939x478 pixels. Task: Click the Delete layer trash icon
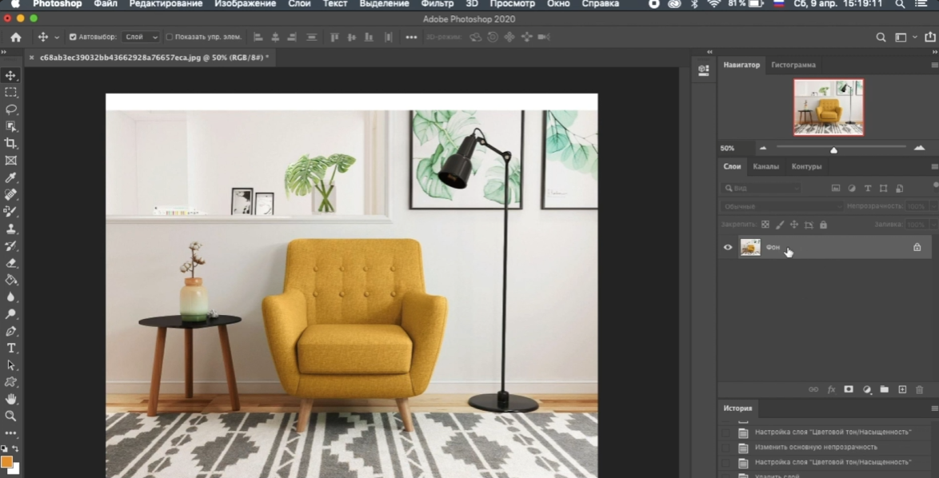(920, 389)
